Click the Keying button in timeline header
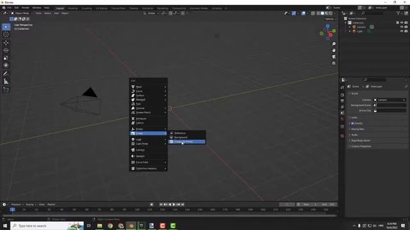410x230 pixels. [31, 204]
